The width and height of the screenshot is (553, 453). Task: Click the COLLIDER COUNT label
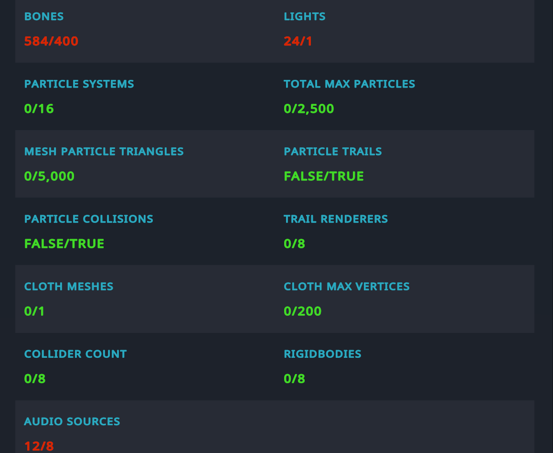coord(75,354)
